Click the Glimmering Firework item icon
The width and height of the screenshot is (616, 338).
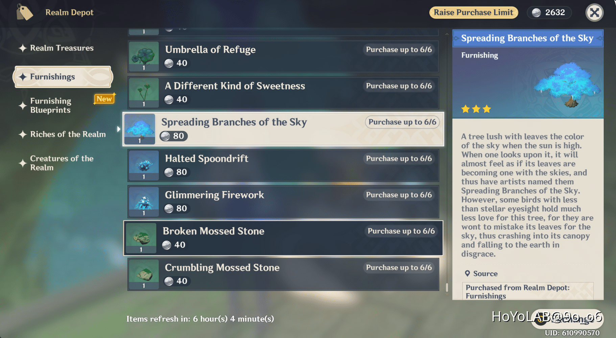tap(143, 201)
